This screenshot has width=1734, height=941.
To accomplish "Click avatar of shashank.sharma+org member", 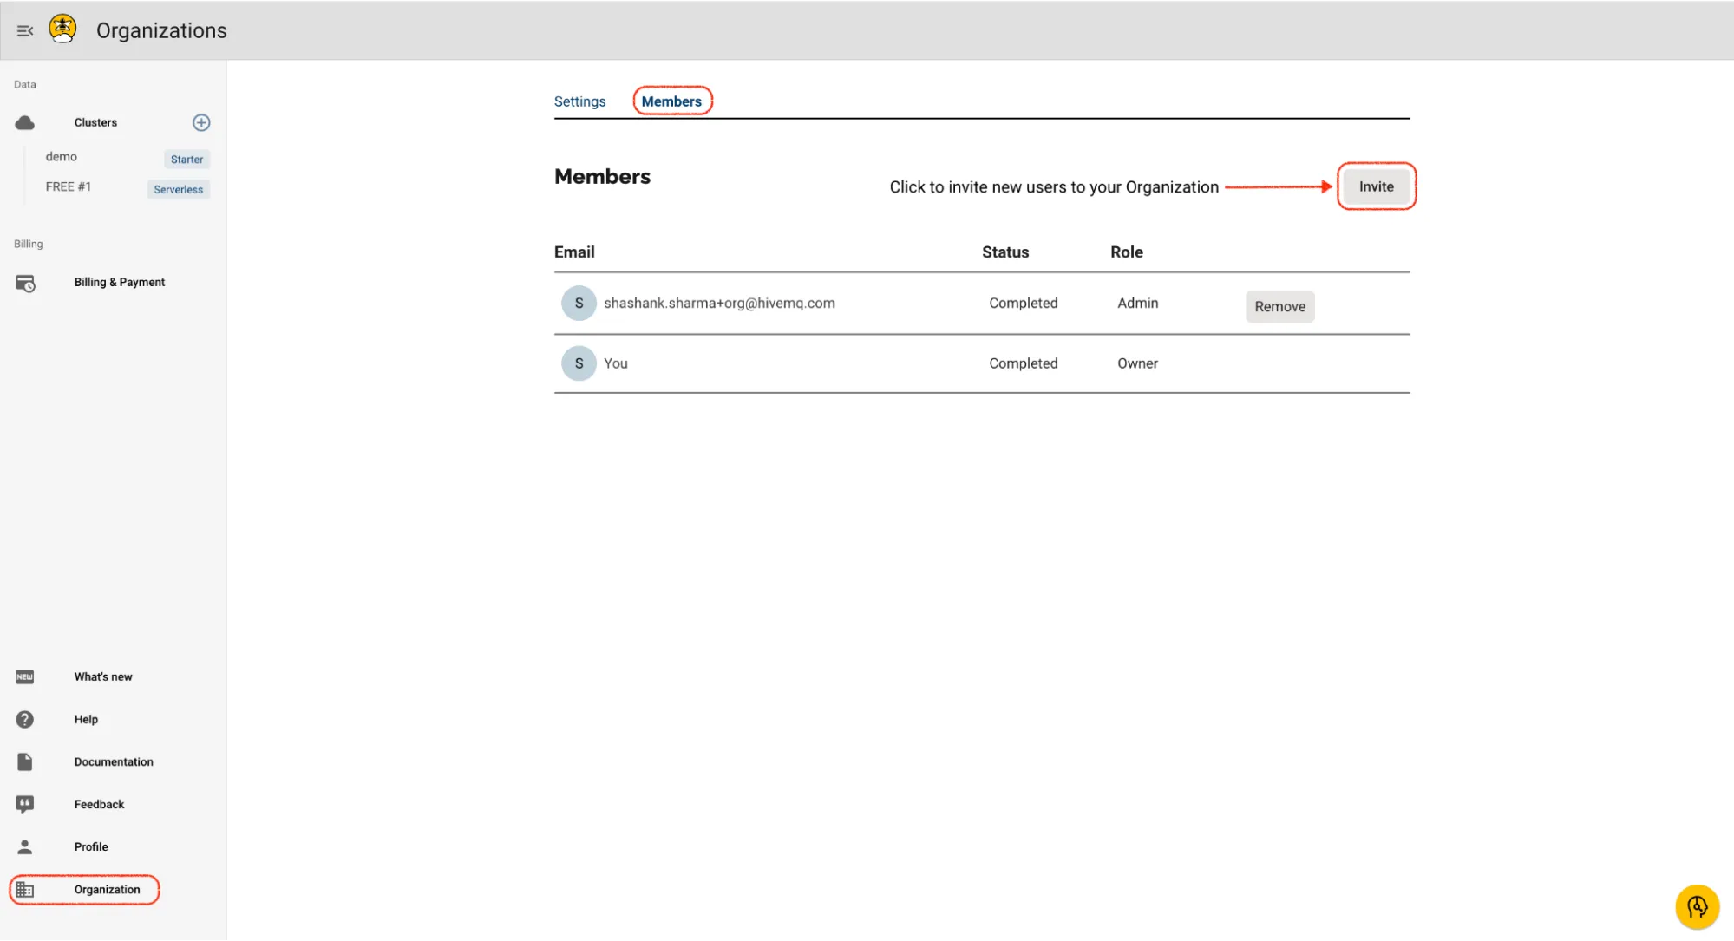I will click(579, 303).
